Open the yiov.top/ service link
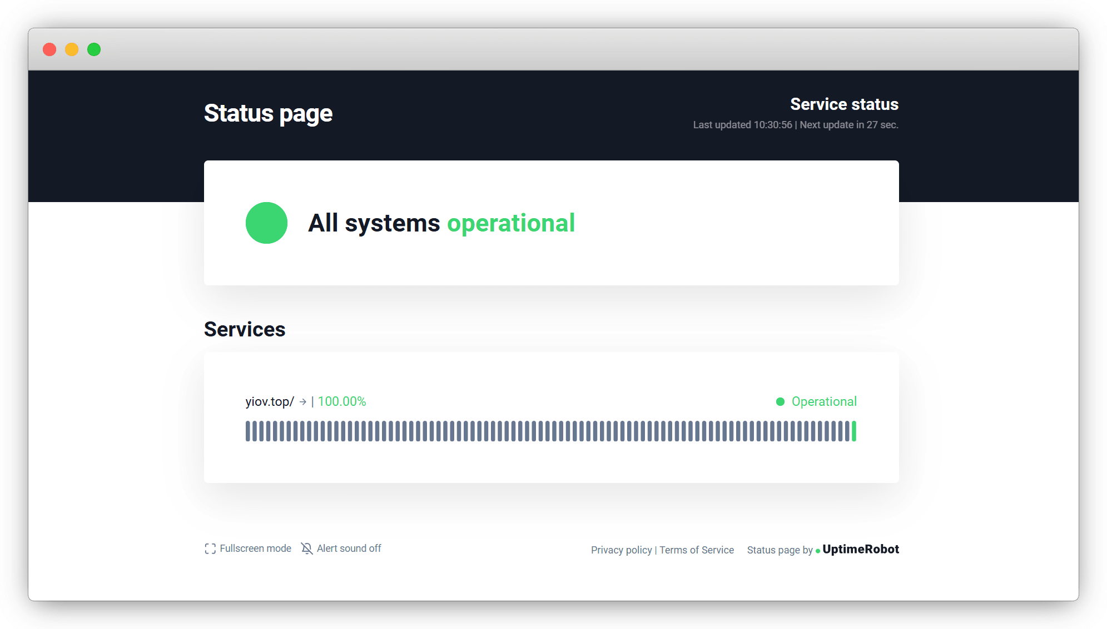The height and width of the screenshot is (629, 1107). coord(270,401)
